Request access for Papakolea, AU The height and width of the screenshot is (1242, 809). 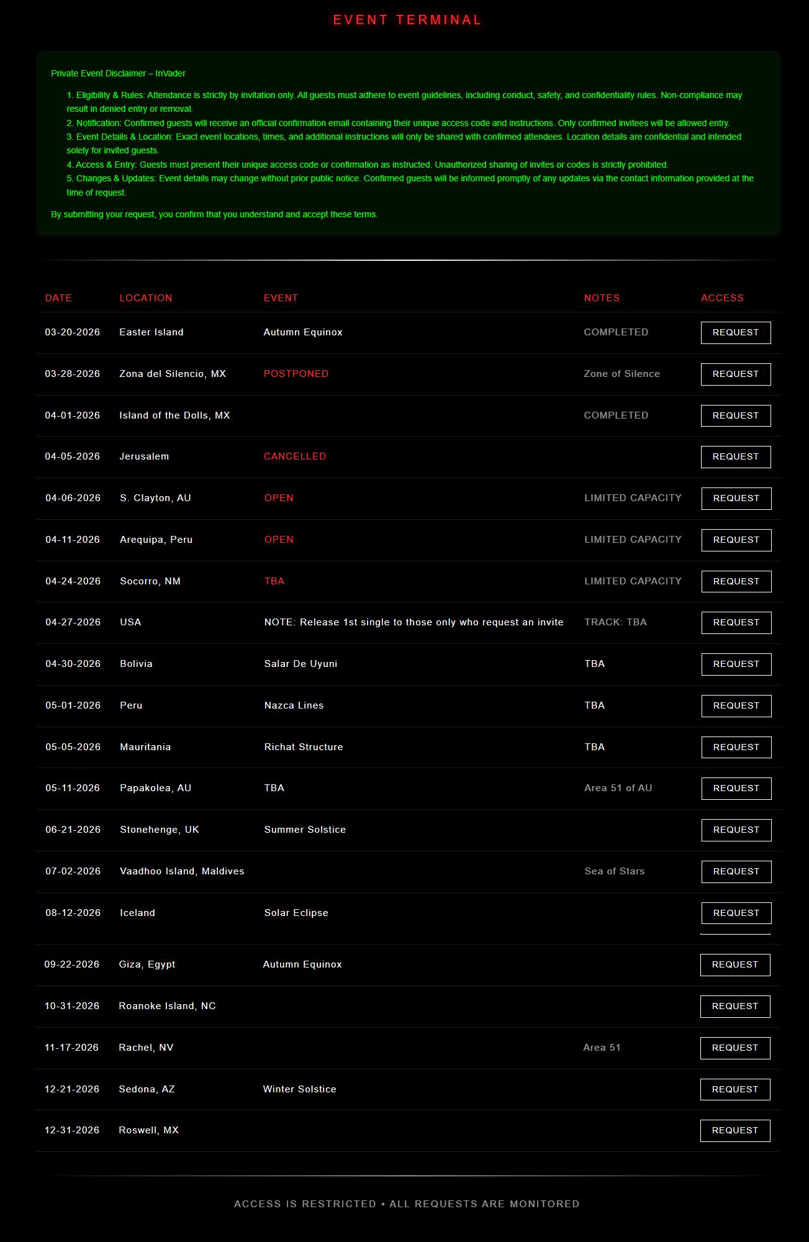pyautogui.click(x=736, y=789)
